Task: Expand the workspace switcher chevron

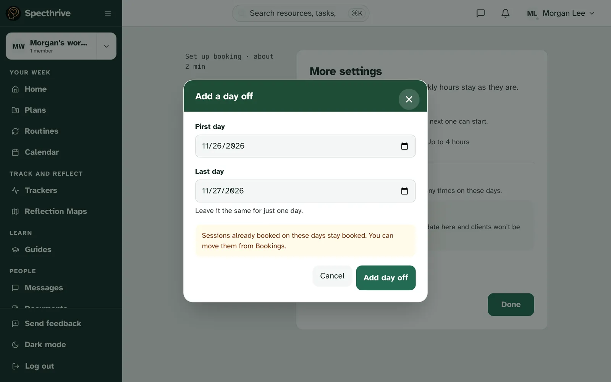Action: tap(107, 46)
